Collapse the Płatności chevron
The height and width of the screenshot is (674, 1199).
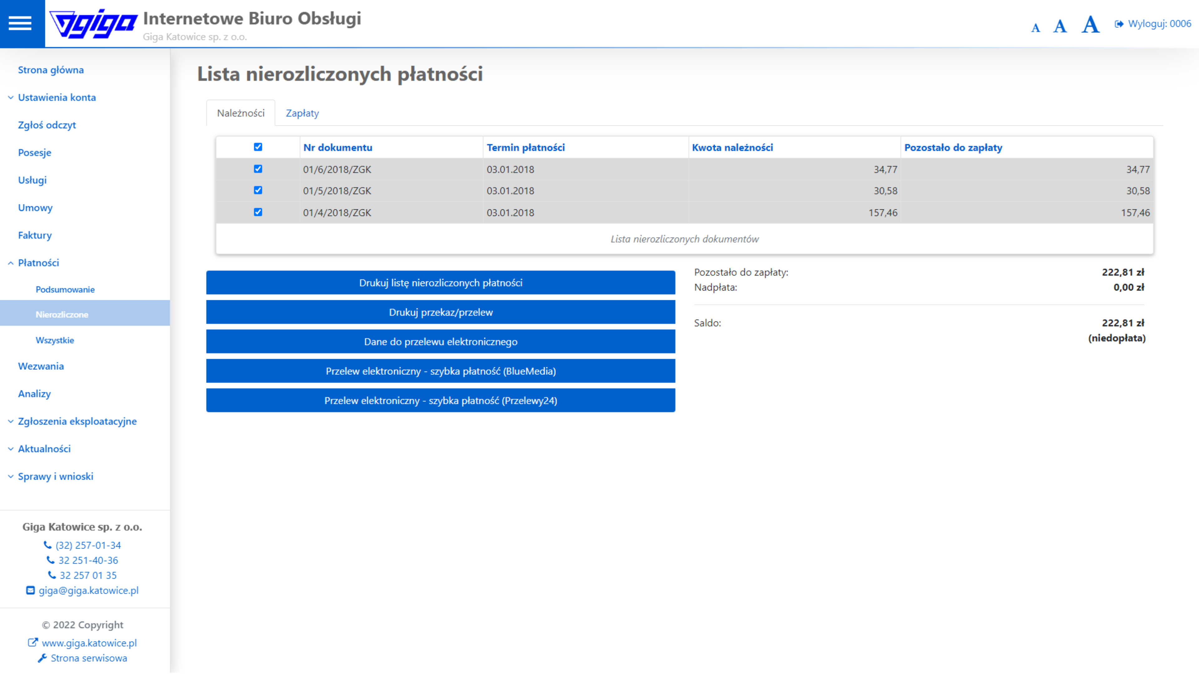pyautogui.click(x=11, y=263)
